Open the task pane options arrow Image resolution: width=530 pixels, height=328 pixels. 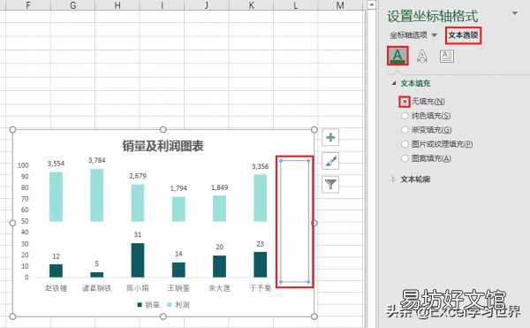(515, 13)
